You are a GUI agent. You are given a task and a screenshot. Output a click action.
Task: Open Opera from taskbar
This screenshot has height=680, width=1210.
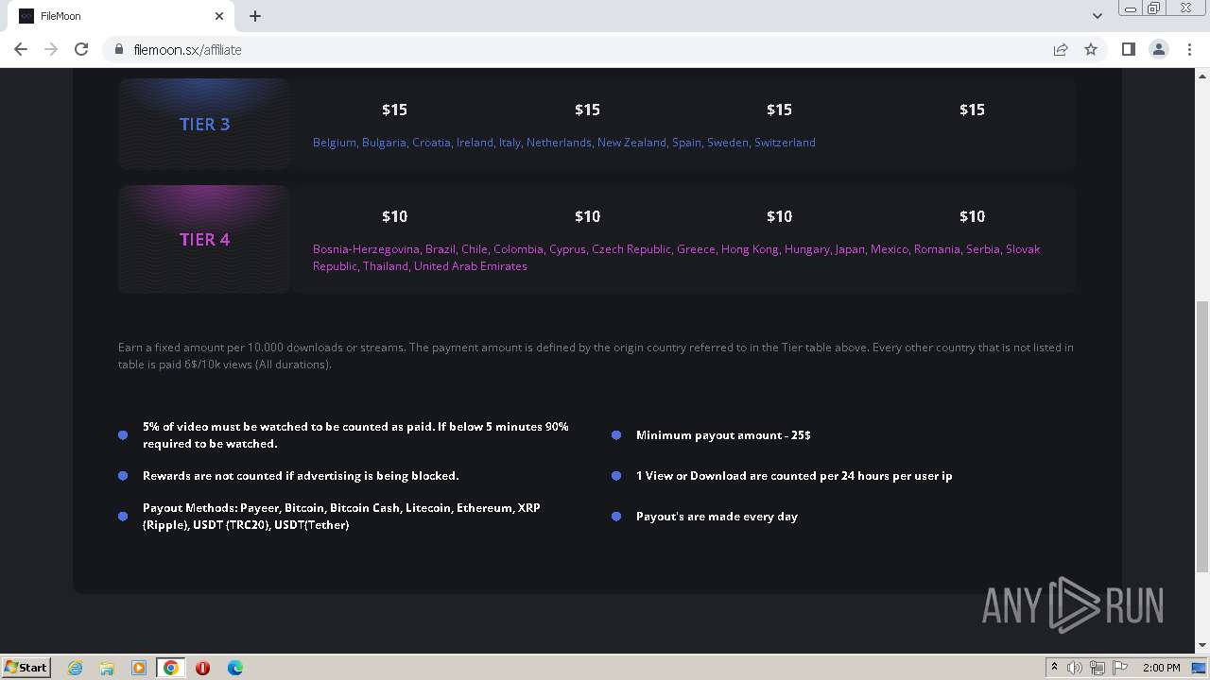click(203, 668)
